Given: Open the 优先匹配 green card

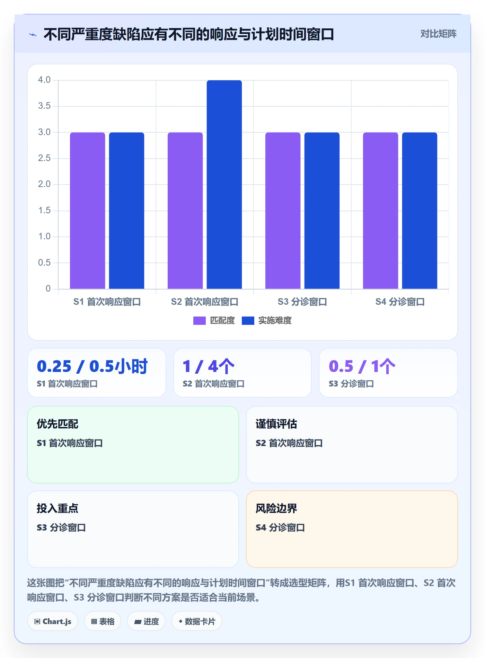Looking at the screenshot, I should tap(133, 445).
